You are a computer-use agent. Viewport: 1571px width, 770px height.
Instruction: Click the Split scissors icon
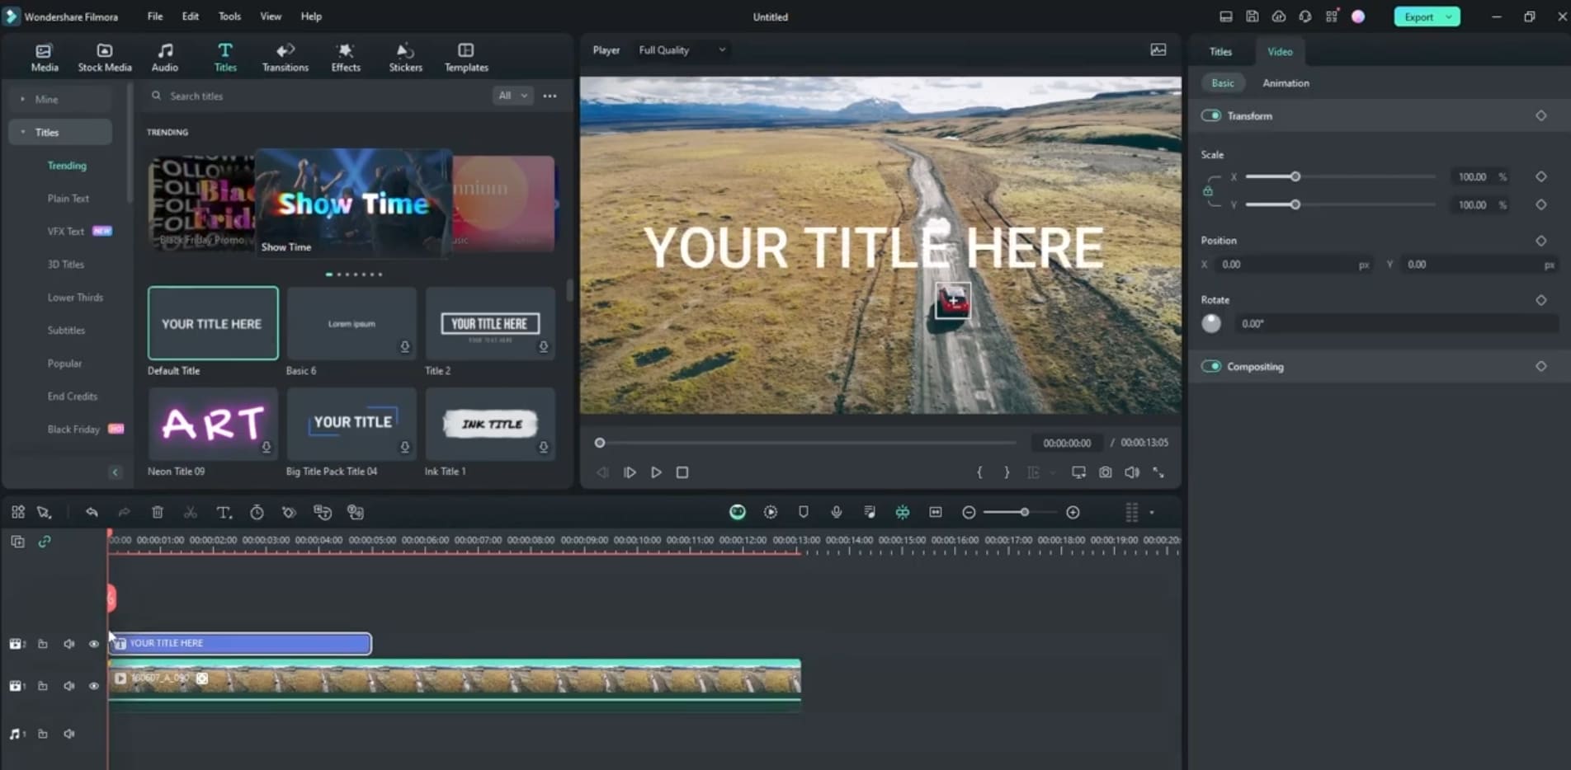click(191, 513)
